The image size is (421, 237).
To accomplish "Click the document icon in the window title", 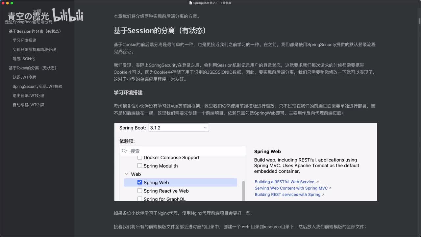I will click(x=191, y=3).
